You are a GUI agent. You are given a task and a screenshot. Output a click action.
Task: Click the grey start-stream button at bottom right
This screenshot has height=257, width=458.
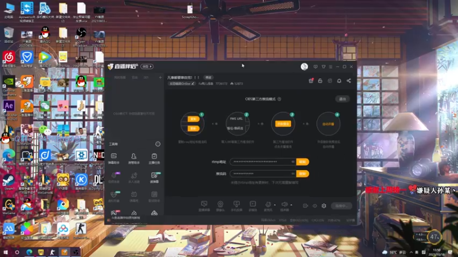click(x=341, y=206)
